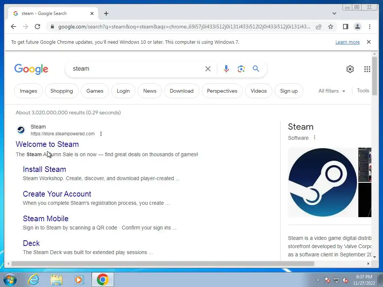Open the store.steampowered.com URL
Image resolution: width=383 pixels, height=287 pixels.
(62, 134)
